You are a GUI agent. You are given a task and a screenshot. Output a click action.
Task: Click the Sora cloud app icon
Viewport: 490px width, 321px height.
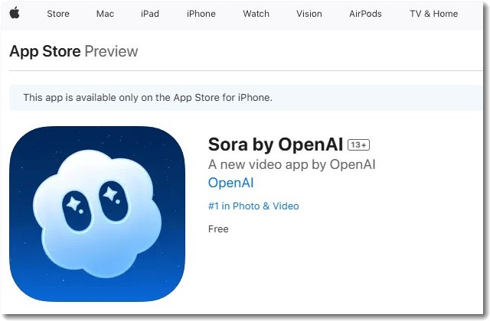point(97,214)
